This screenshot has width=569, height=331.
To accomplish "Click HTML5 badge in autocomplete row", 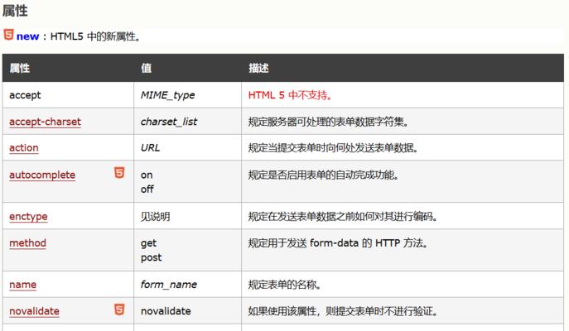I will 119,173.
